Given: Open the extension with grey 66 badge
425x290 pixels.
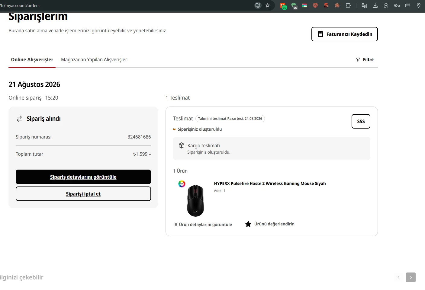Looking at the screenshot, I should point(294,6).
